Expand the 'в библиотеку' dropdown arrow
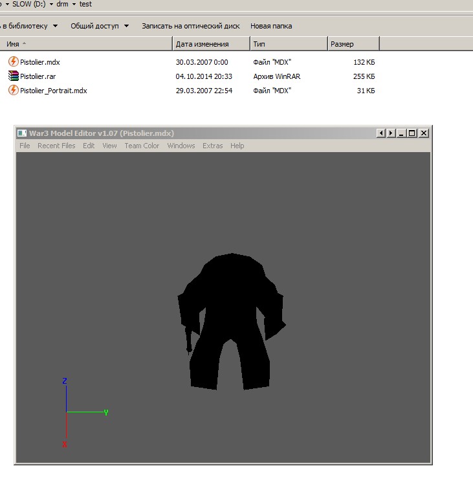 tap(56, 26)
